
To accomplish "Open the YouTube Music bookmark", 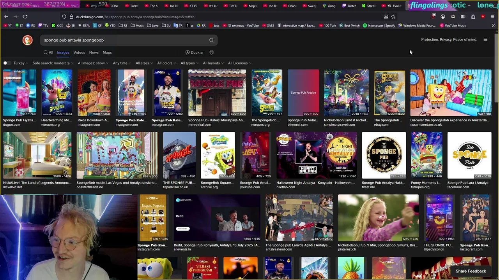I will [453, 26].
